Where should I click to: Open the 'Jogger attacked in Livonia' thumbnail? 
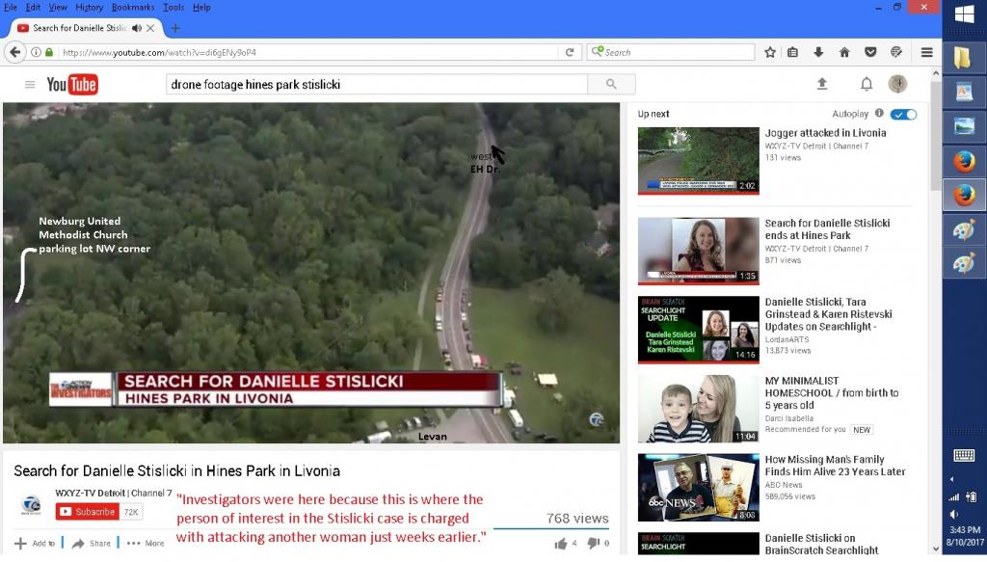[698, 160]
